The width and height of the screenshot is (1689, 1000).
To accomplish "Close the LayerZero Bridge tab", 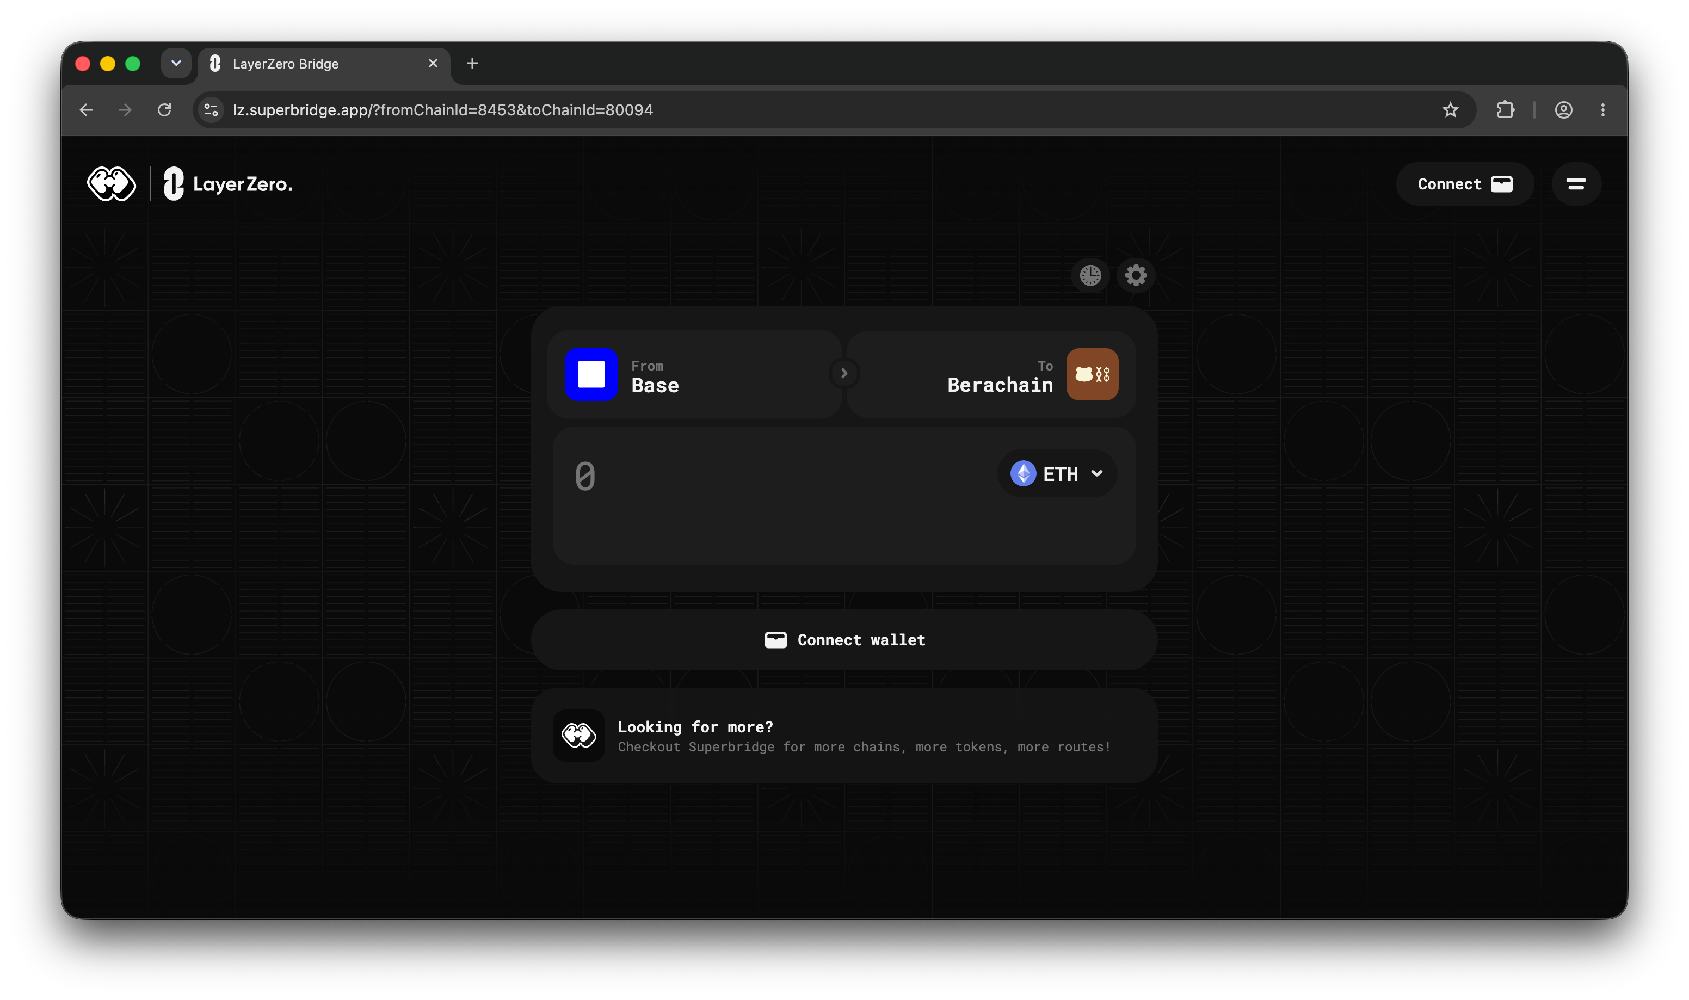I will (433, 63).
